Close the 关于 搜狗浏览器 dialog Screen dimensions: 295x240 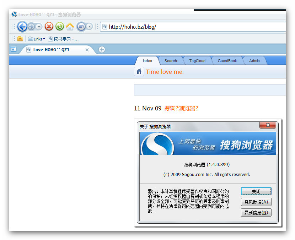pyautogui.click(x=268, y=125)
